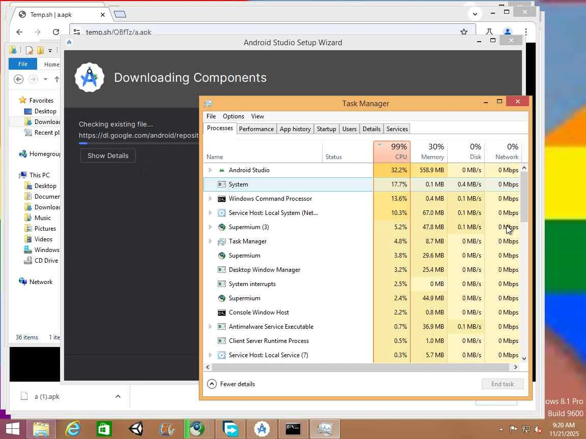Click the muted volume tray icon
The width and height of the screenshot is (586, 439).
click(x=538, y=429)
